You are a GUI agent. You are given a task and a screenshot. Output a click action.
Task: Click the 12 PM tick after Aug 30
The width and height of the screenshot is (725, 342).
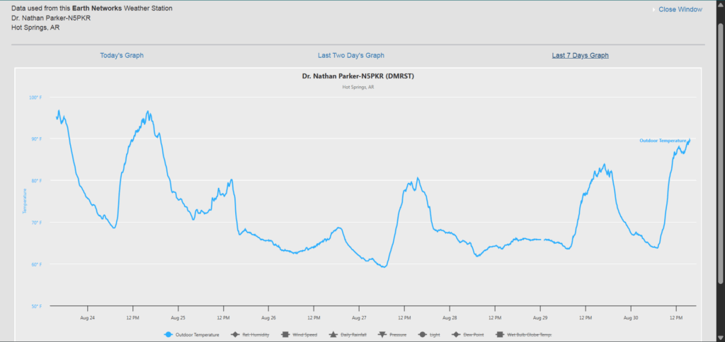coord(675,318)
